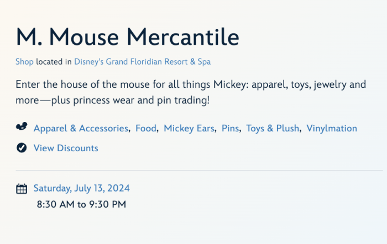Open the Shop category link
387x244 pixels.
tap(24, 62)
